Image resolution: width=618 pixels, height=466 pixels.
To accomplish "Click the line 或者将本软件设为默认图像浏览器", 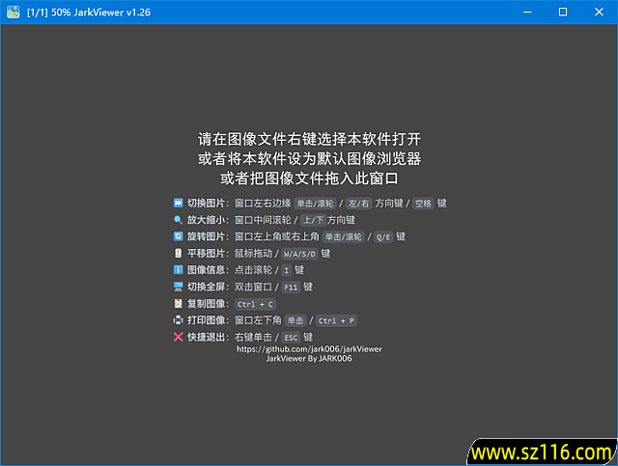I will tap(309, 159).
